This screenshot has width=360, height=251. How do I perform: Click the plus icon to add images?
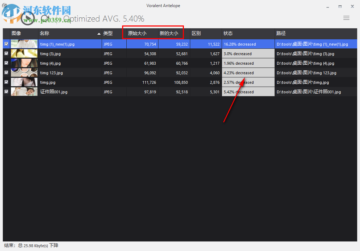(x=11, y=18)
